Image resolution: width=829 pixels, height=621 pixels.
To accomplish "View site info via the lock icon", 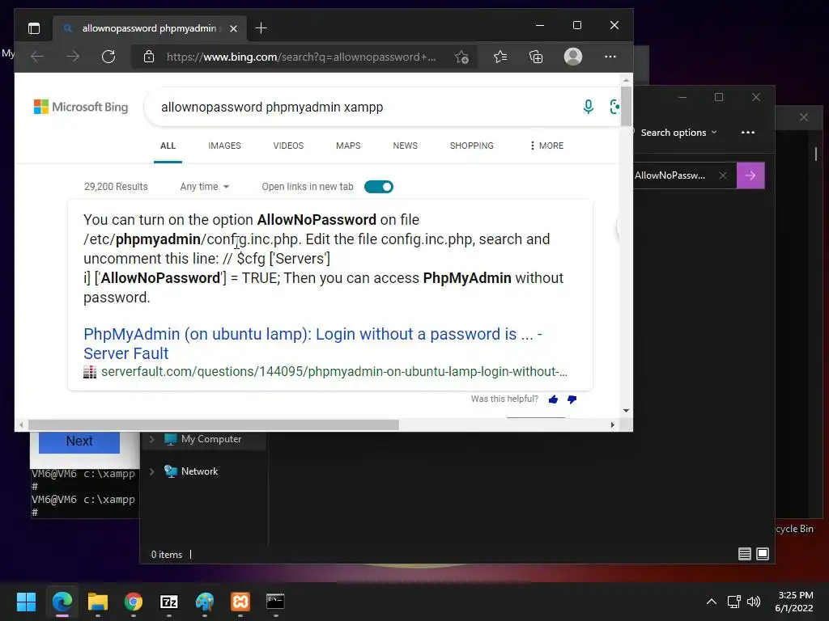I will tap(149, 57).
